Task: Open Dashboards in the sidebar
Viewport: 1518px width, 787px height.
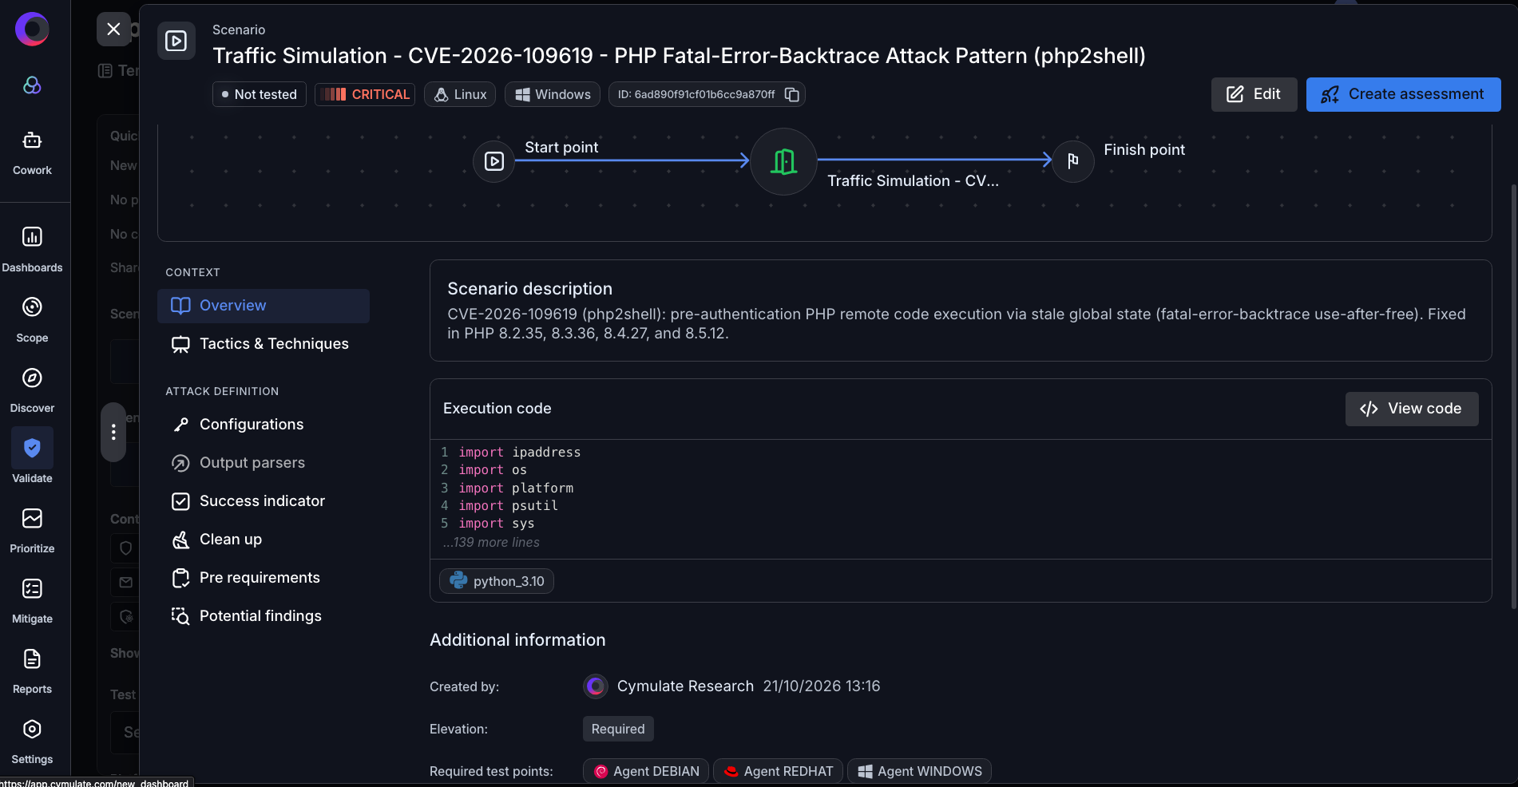Action: 32,250
